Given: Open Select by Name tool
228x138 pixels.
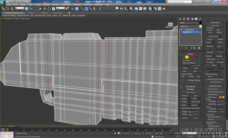Looking at the screenshot, I should 31,9.
